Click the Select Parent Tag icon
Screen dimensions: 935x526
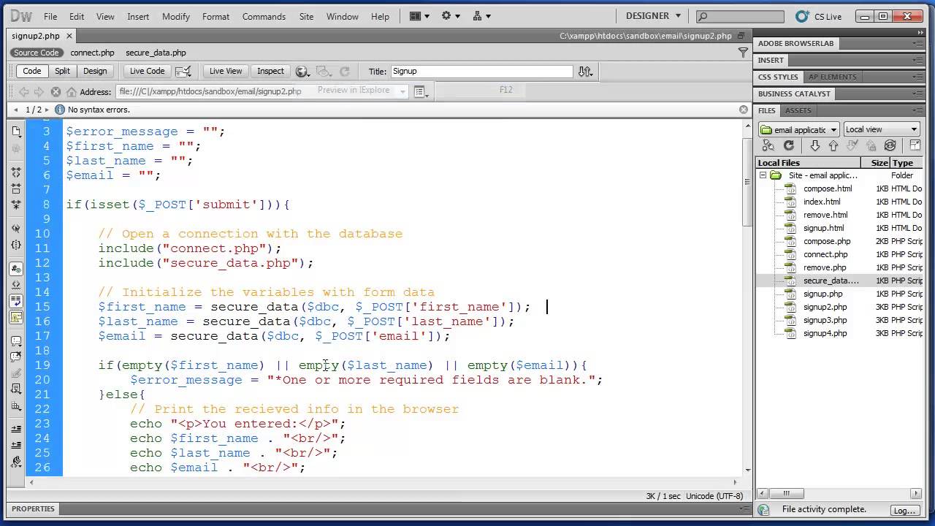coord(16,229)
